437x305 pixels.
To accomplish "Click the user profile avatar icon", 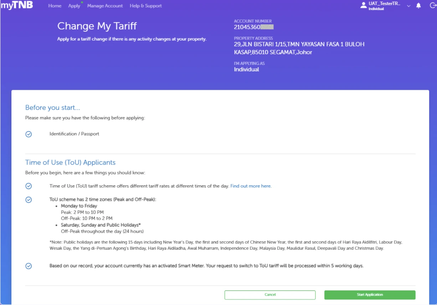I will (364, 5).
